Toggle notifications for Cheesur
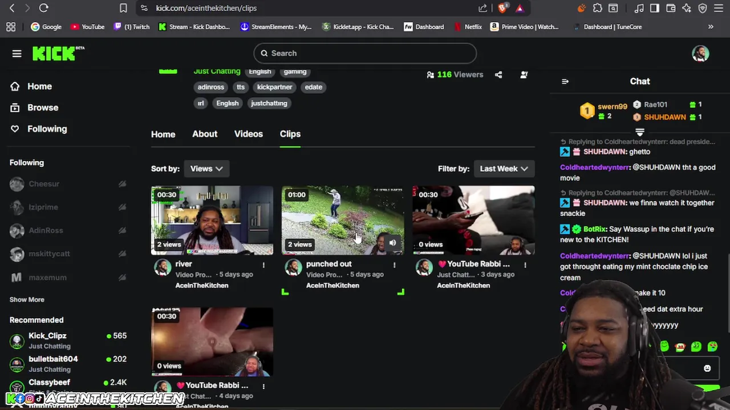730x410 pixels. point(122,184)
